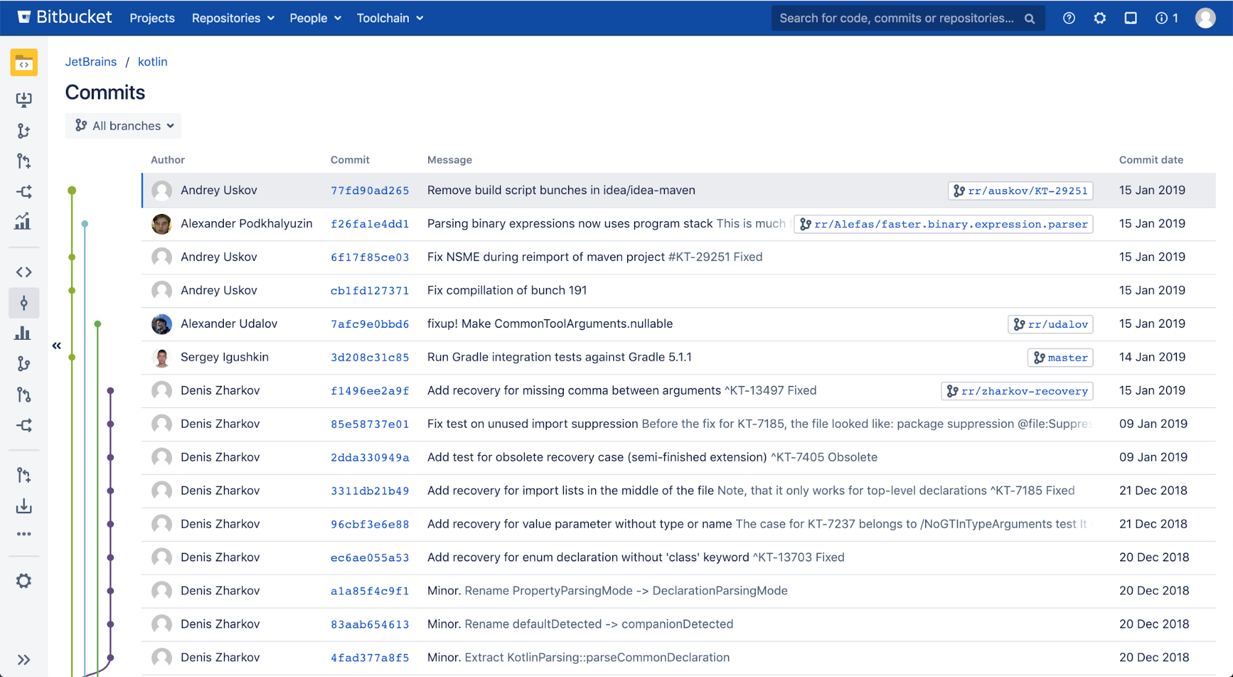Image resolution: width=1233 pixels, height=677 pixels.
Task: Click the download icon in sidebar
Action: [x=23, y=506]
